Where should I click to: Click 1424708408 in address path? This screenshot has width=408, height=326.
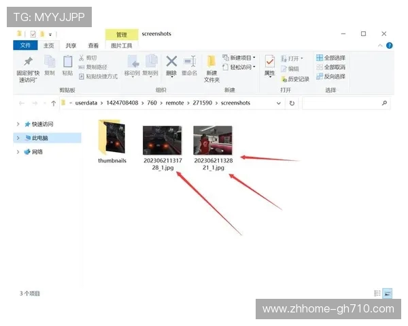click(x=122, y=103)
